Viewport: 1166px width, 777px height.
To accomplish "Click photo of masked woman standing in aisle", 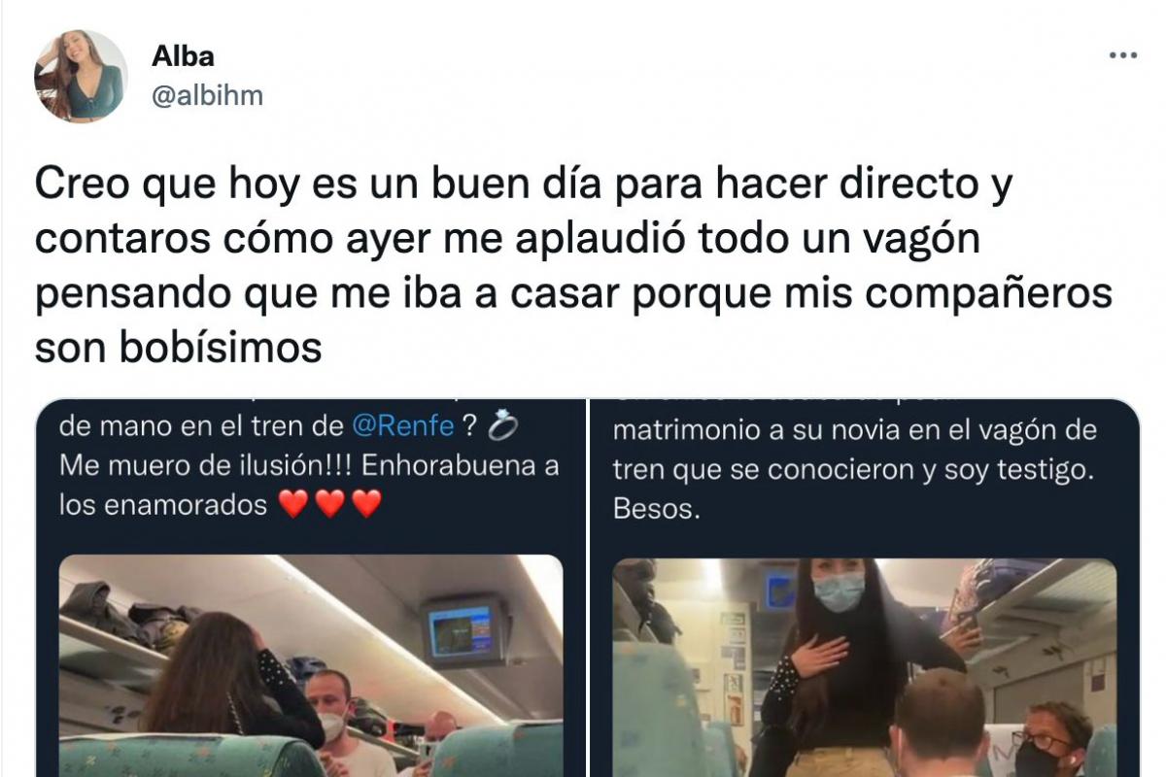I will click(865, 667).
